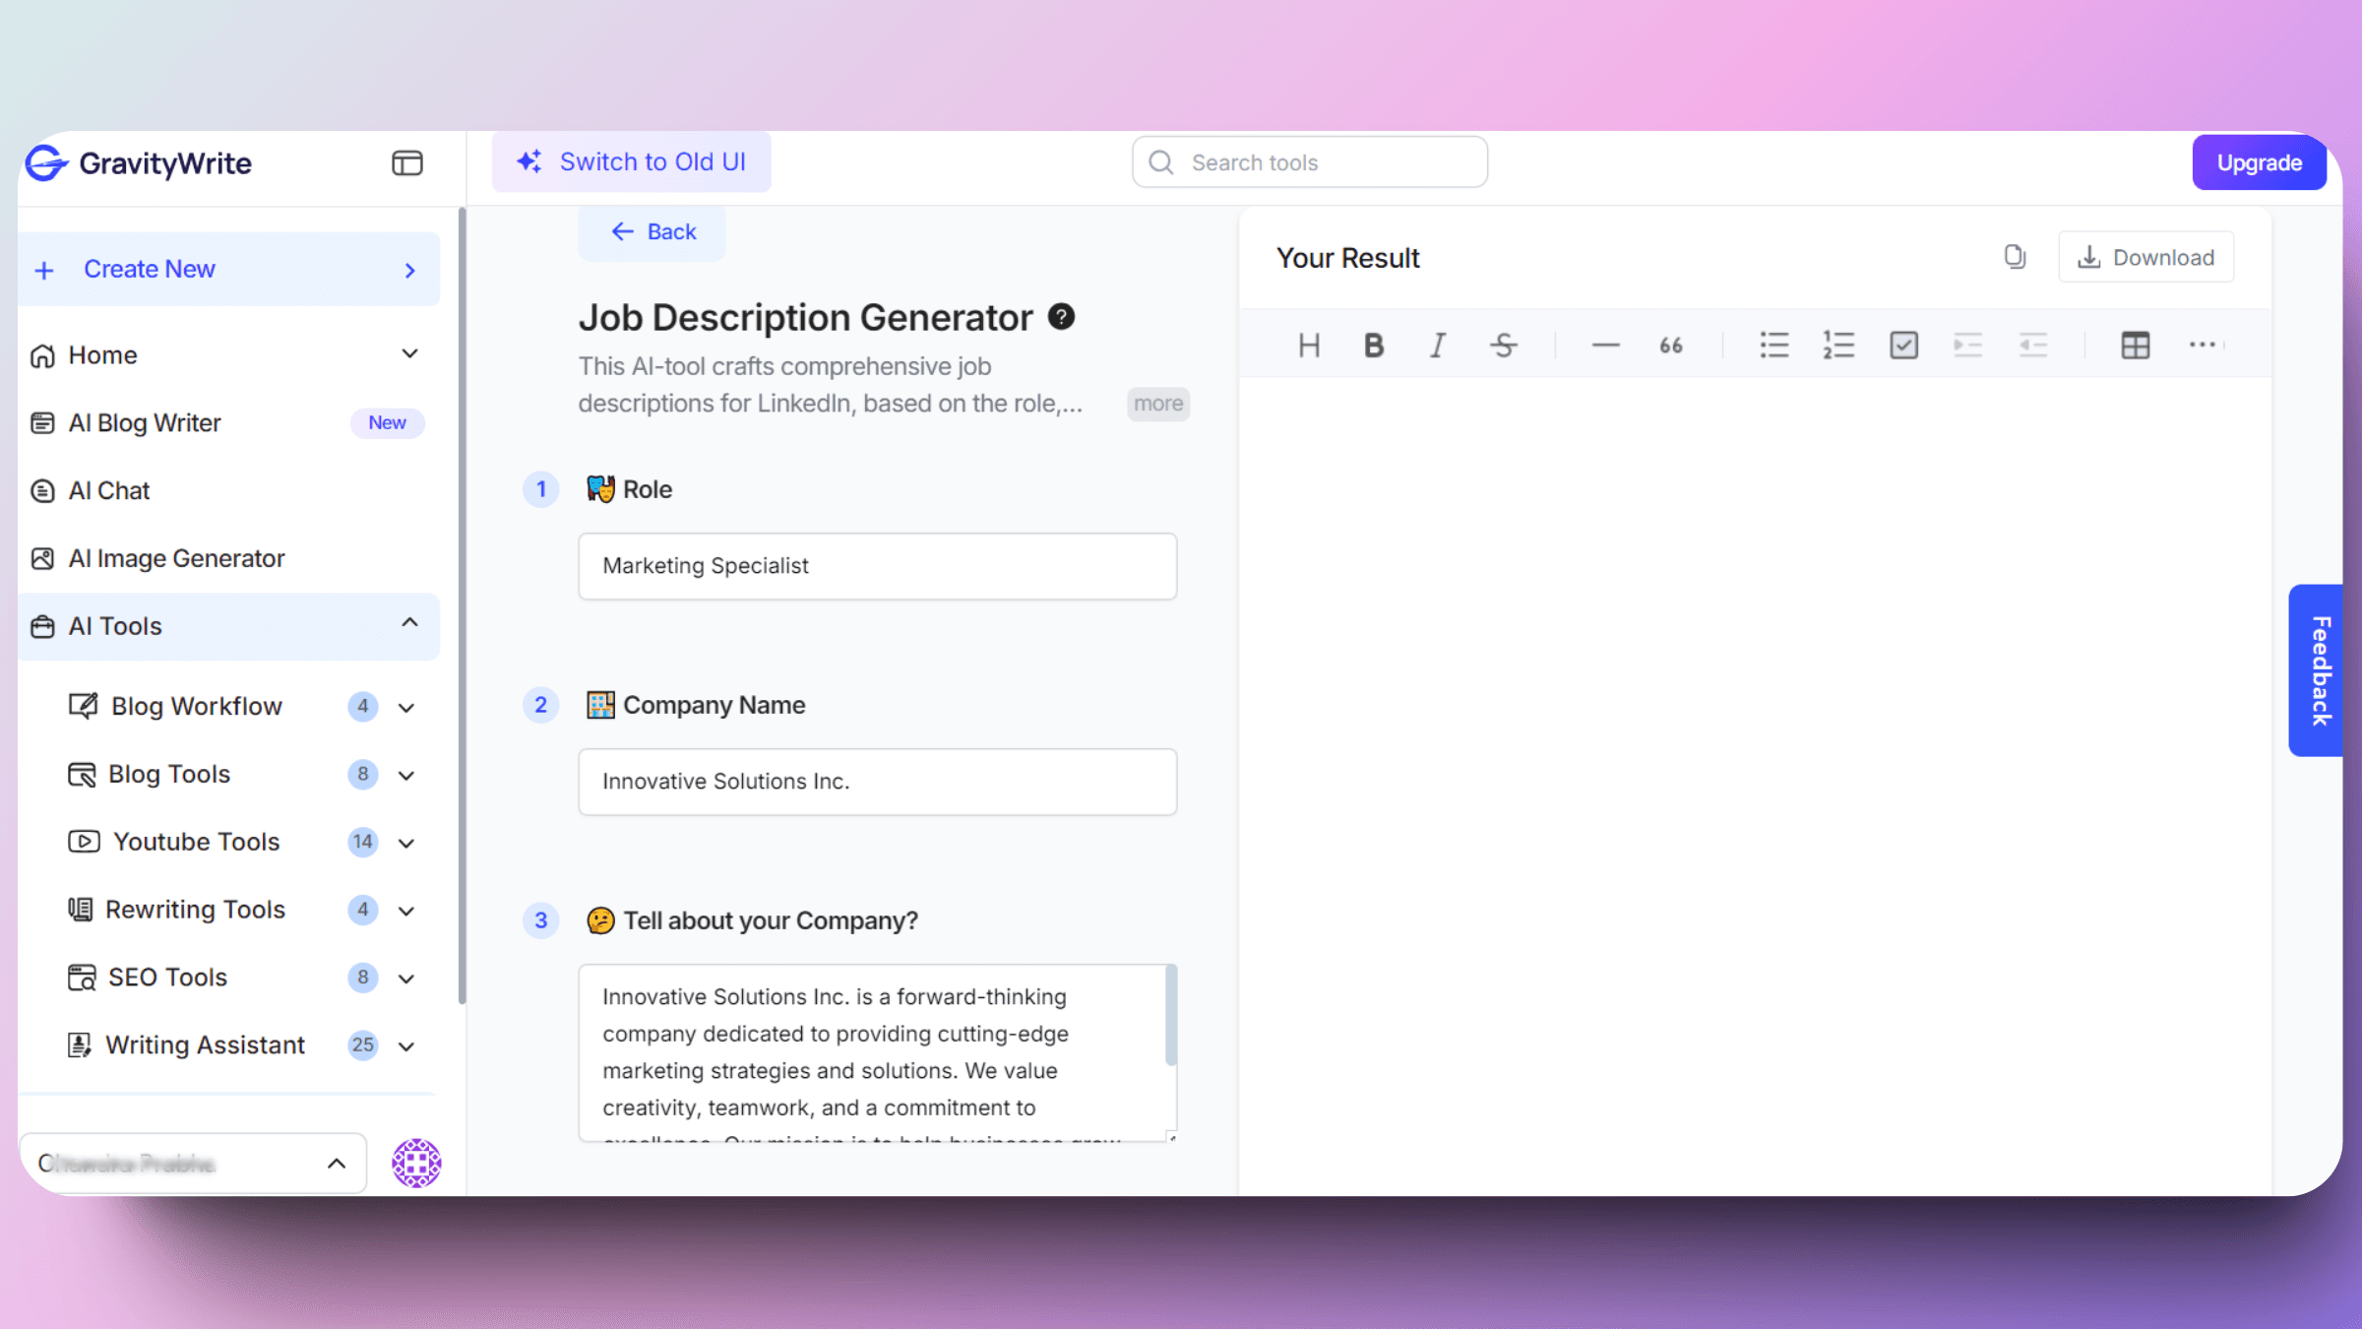Open more editor options ellipsis
This screenshot has height=1329, width=2362.
[2202, 345]
